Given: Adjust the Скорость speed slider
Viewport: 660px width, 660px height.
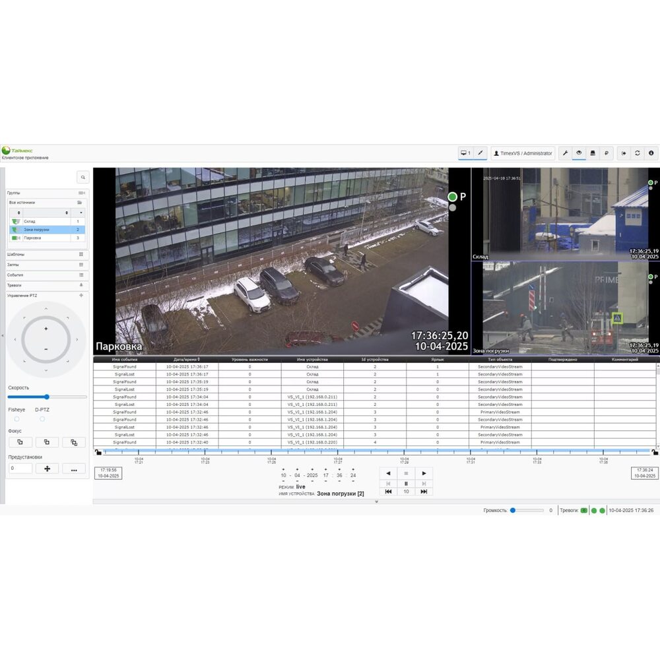Looking at the screenshot, I should (x=47, y=397).
